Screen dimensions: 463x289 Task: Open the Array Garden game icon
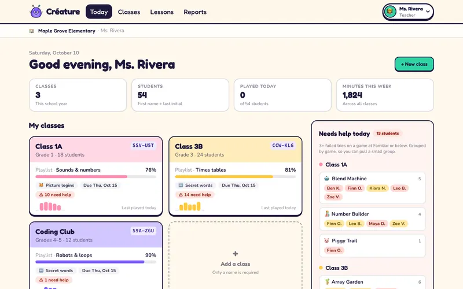click(x=327, y=281)
